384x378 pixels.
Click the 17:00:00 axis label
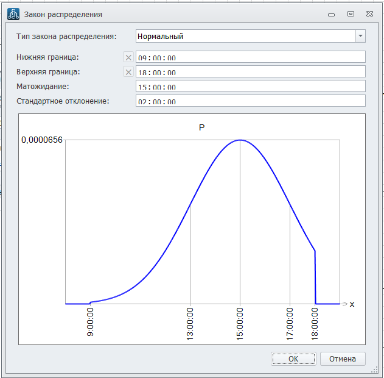(290, 323)
